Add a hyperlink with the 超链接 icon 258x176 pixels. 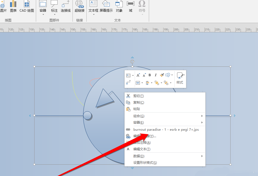coord(79,6)
